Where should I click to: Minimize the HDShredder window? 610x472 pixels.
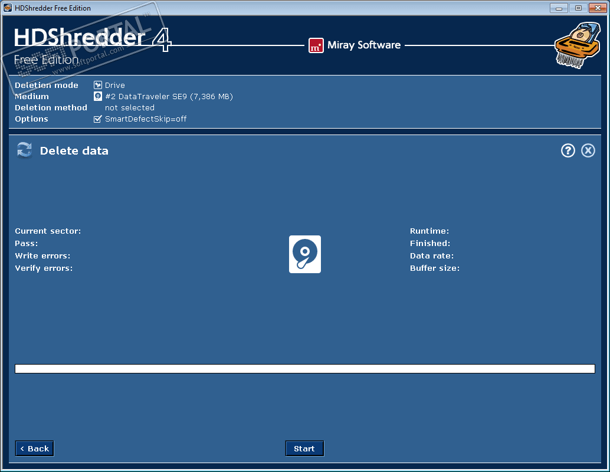point(559,8)
